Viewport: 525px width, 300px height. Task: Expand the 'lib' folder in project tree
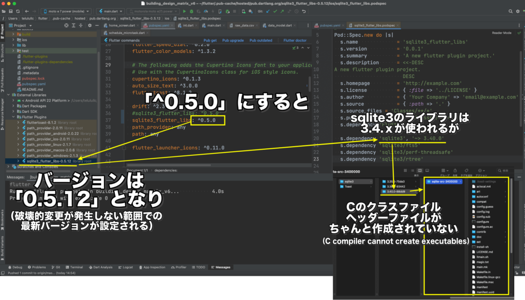[13, 45]
